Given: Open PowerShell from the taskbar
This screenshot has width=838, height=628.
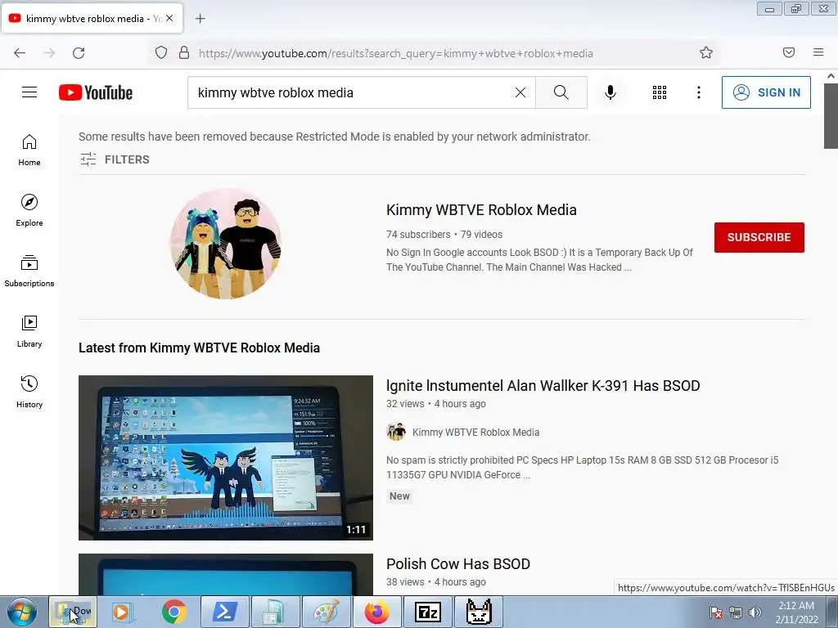Looking at the screenshot, I should (224, 612).
